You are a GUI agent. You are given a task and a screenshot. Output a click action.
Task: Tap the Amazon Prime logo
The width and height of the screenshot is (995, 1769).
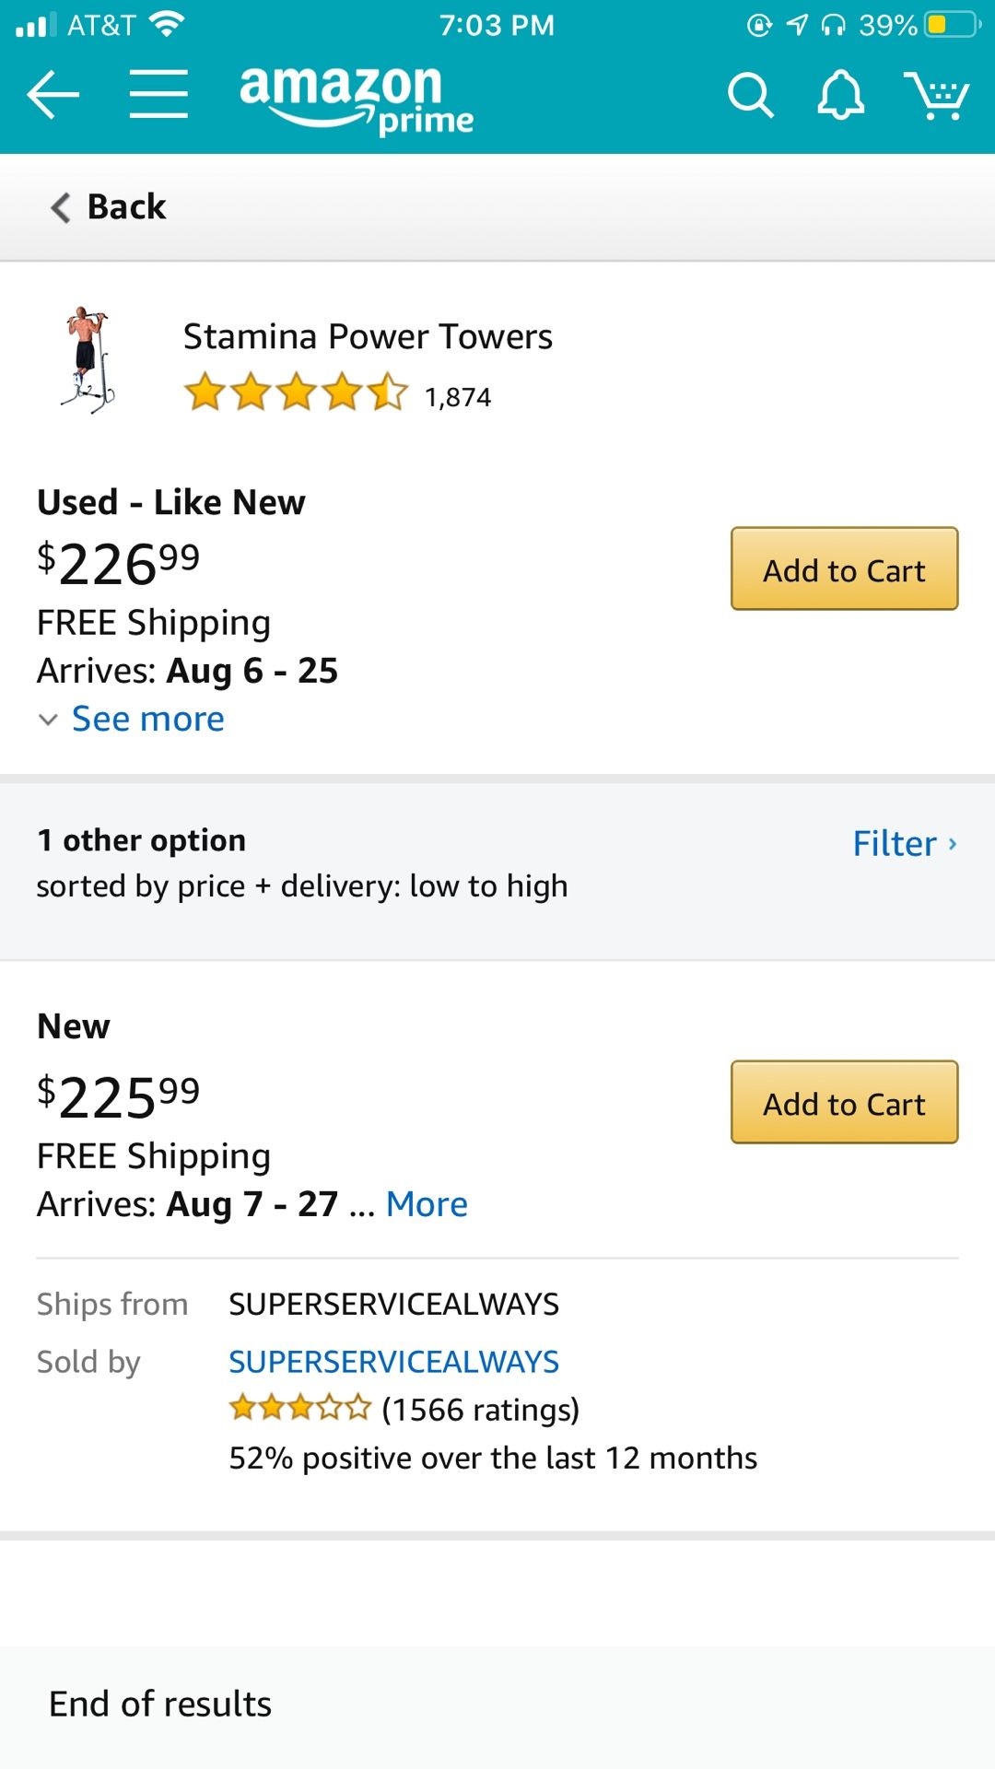coord(356,98)
